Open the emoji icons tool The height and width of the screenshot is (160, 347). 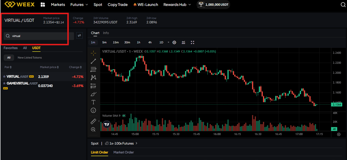pos(93,110)
